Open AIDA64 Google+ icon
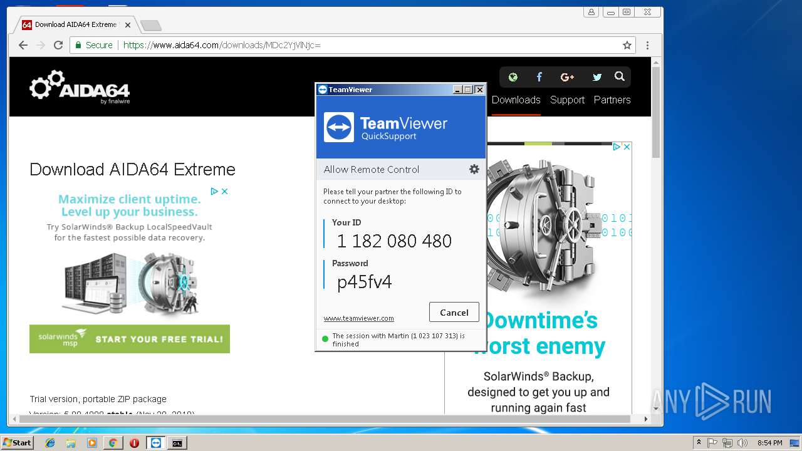 pyautogui.click(x=568, y=77)
